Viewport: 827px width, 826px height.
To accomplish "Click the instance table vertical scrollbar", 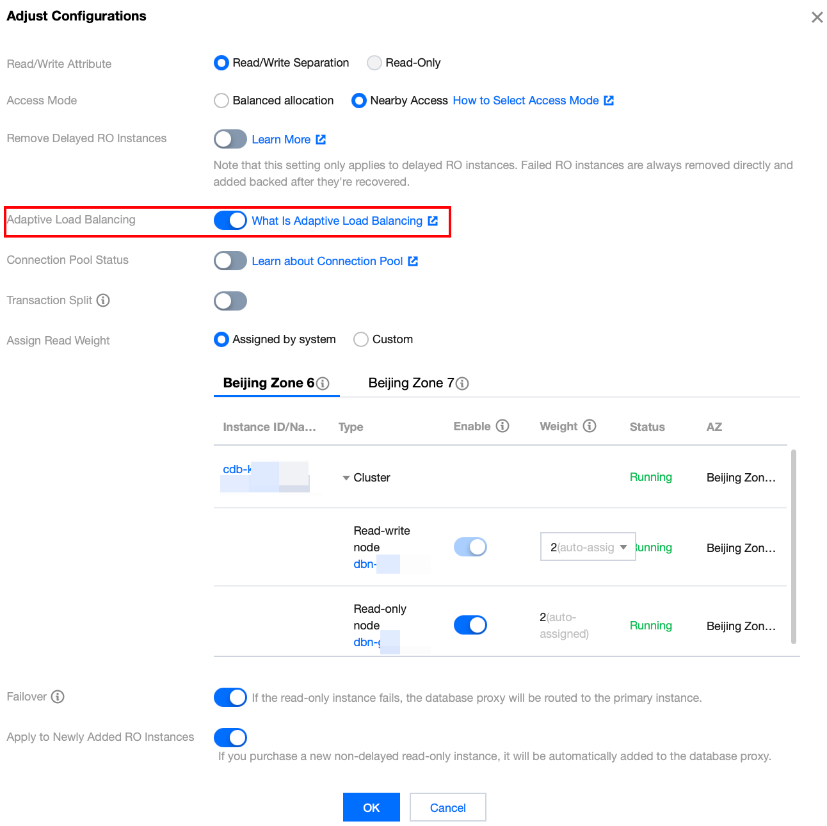I will click(794, 546).
